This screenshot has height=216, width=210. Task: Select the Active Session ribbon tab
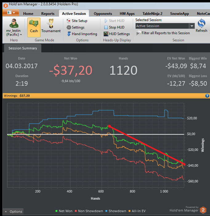click(74, 14)
